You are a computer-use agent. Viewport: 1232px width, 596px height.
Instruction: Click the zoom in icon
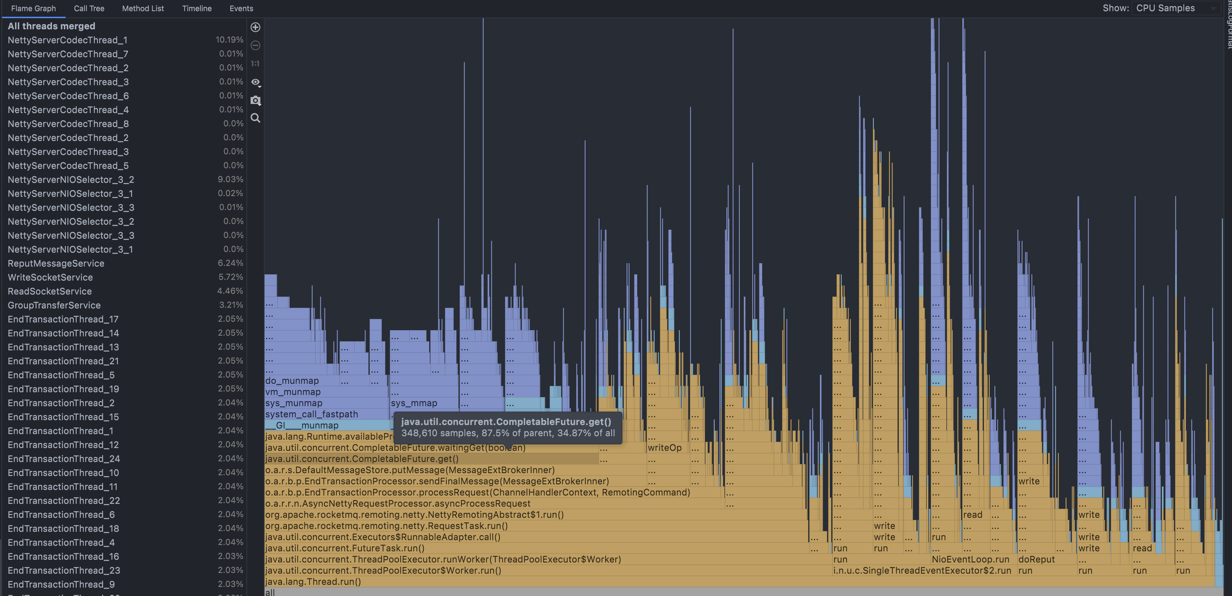pos(255,27)
